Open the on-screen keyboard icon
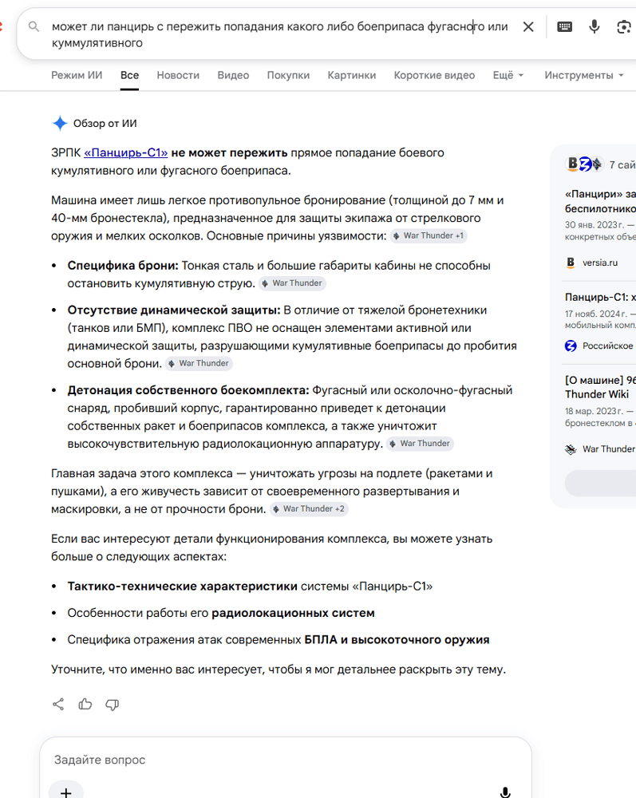The width and height of the screenshot is (636, 798). tap(564, 27)
